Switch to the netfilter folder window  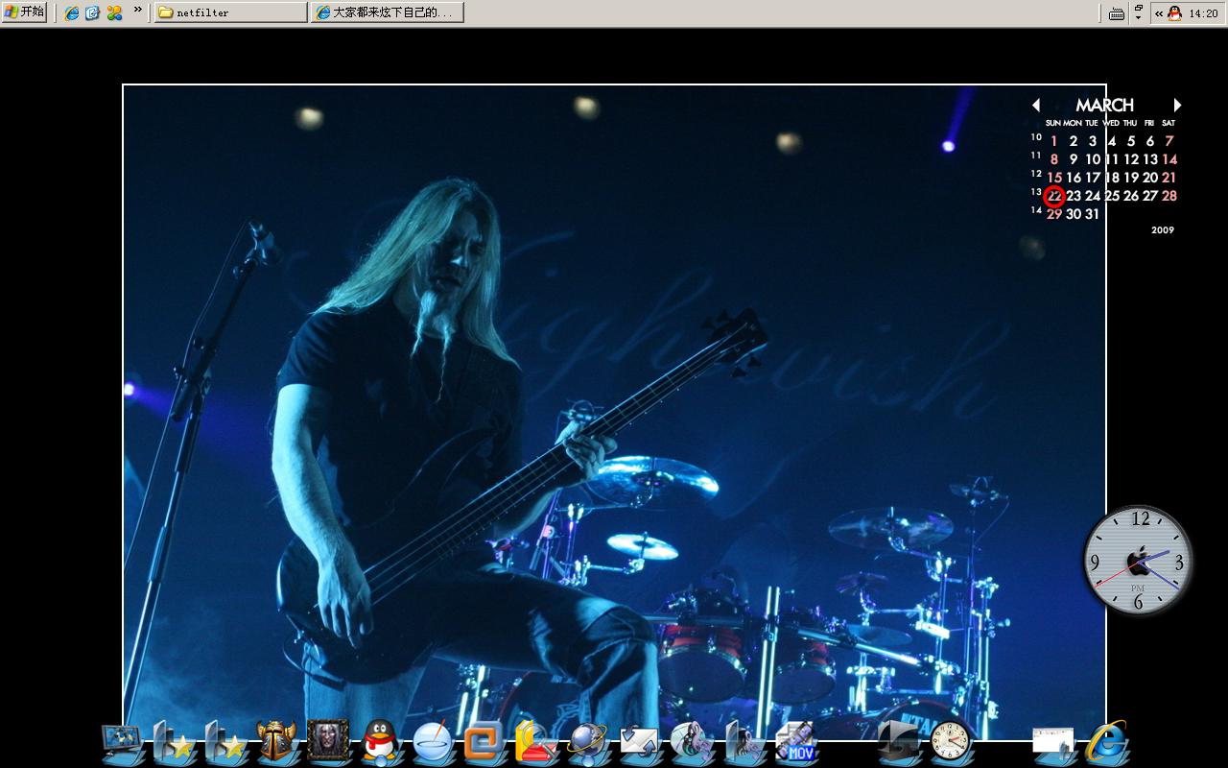tap(230, 12)
